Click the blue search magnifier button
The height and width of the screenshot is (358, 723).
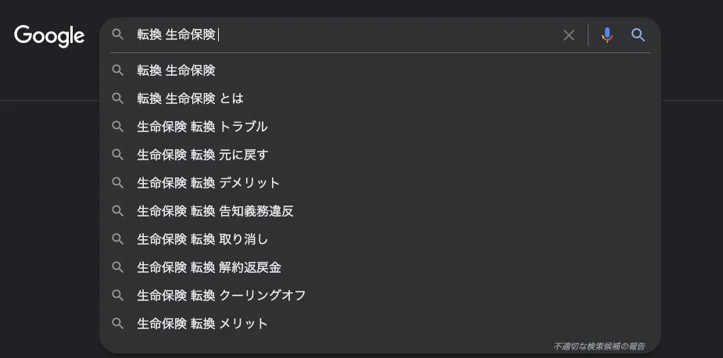point(638,35)
